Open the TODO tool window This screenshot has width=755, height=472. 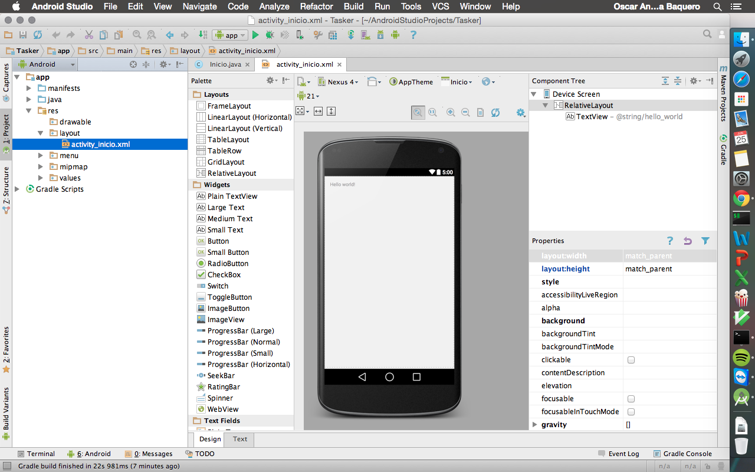click(x=200, y=454)
